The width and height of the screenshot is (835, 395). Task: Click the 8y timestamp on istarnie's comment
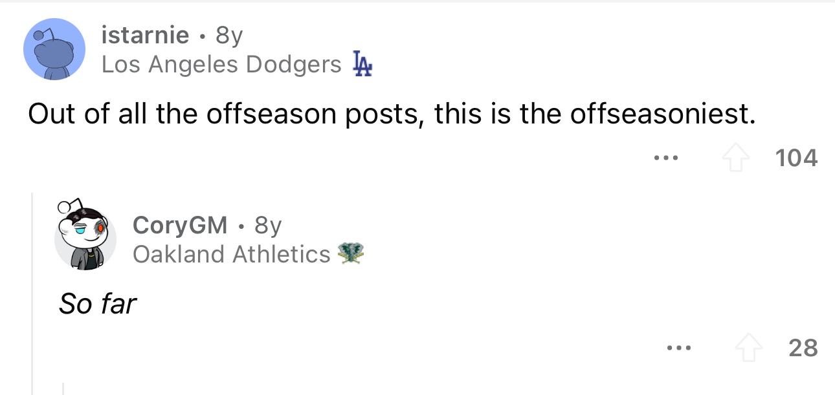tap(229, 36)
